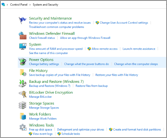Select System and Security breadcrumb item
This screenshot has height=138, width=167.
coord(45,5)
